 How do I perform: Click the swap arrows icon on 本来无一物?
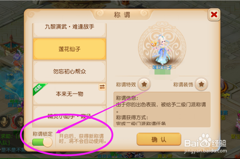pyautogui.click(x=102, y=87)
